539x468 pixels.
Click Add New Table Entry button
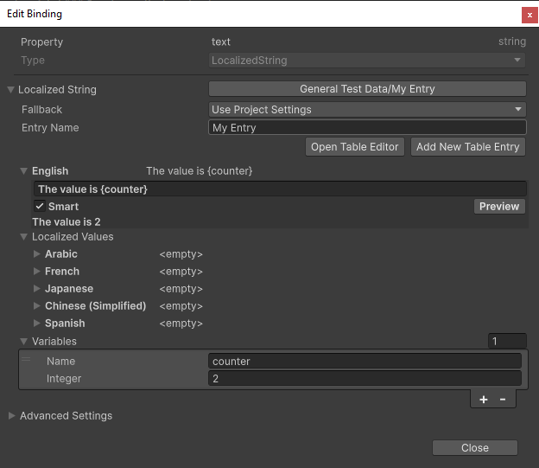[x=468, y=147]
